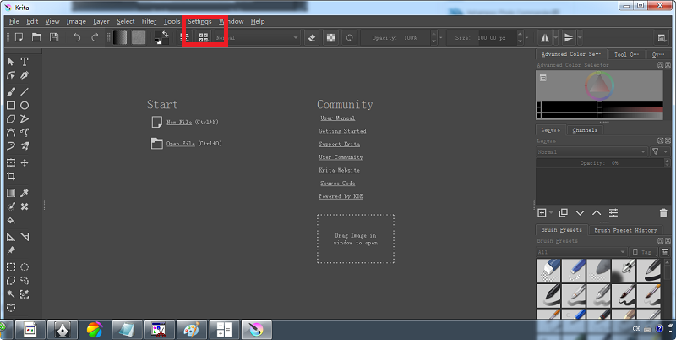Click the New document toolbar icon
The height and width of the screenshot is (340, 676).
tap(19, 37)
